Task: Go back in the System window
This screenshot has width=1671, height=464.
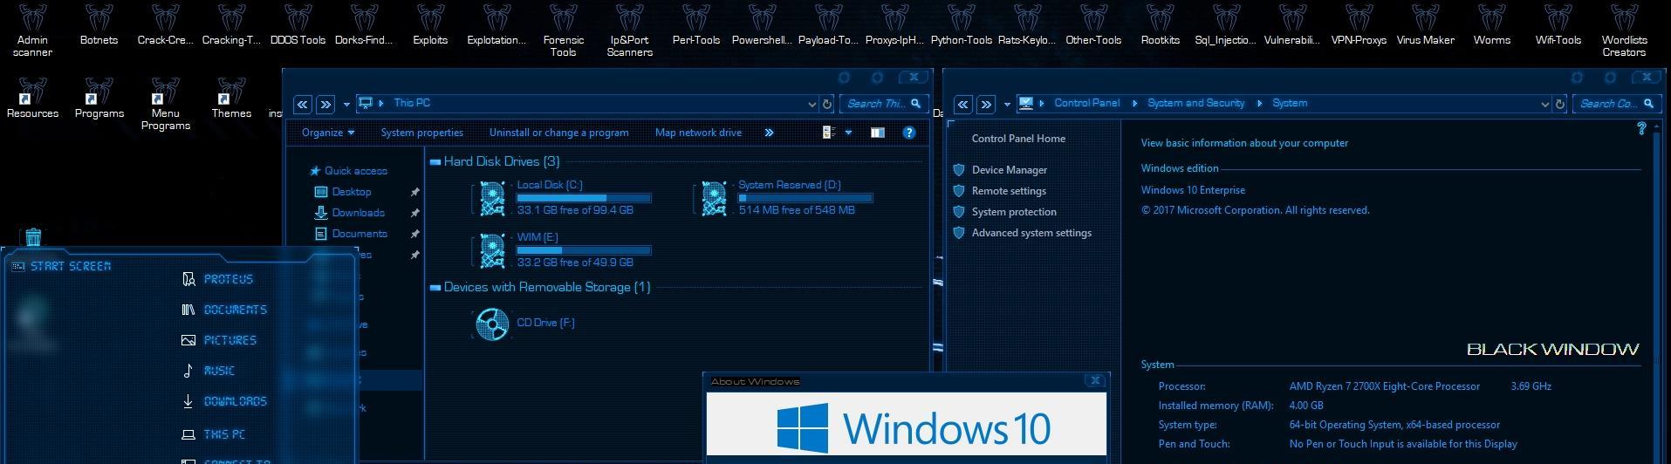Action: click(962, 104)
